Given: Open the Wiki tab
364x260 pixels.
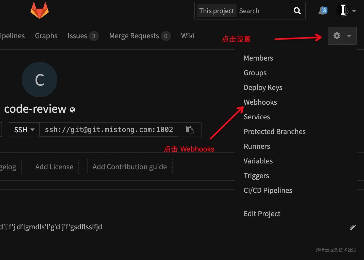Looking at the screenshot, I should (x=188, y=36).
